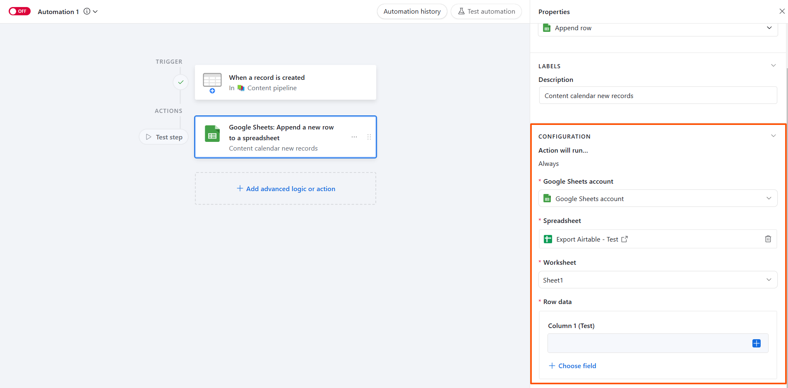This screenshot has height=388, width=788.
Task: Click the Content pipeline table name
Action: [x=272, y=88]
